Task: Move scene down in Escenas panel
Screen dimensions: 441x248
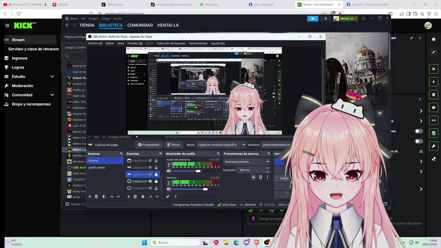Action: pos(118,197)
